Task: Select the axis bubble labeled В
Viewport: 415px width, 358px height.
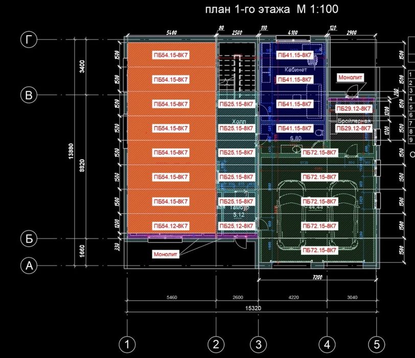Action: (29, 95)
